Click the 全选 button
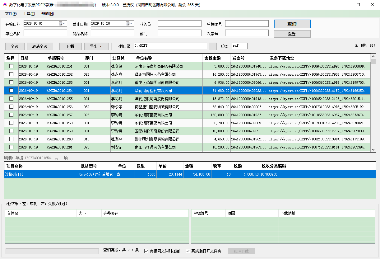Viewport: 380px width, 259px height. 14,46
